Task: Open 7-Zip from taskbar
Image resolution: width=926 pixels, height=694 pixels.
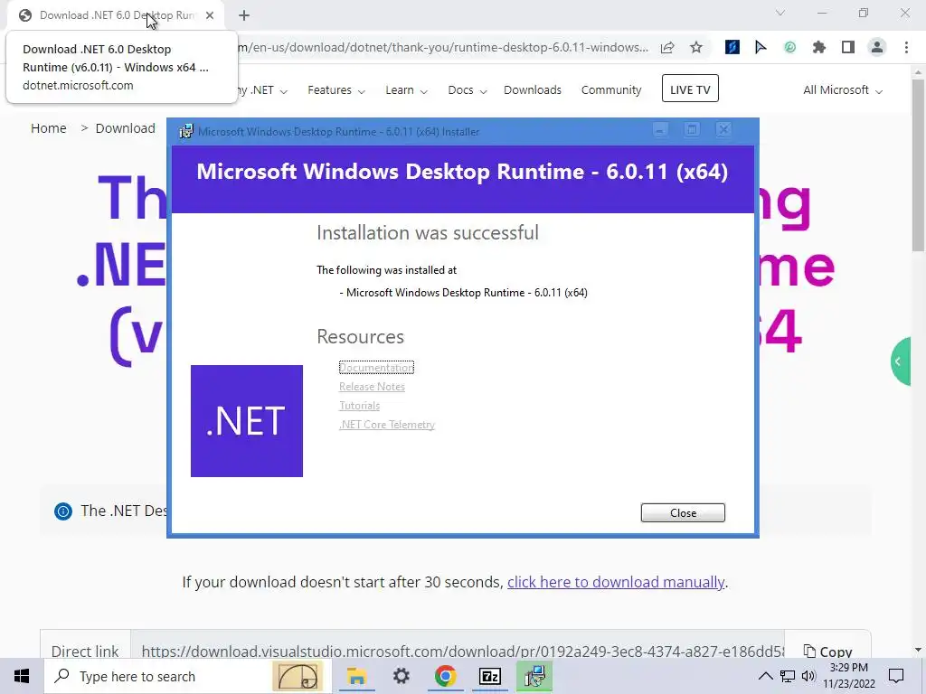Action: click(x=489, y=676)
